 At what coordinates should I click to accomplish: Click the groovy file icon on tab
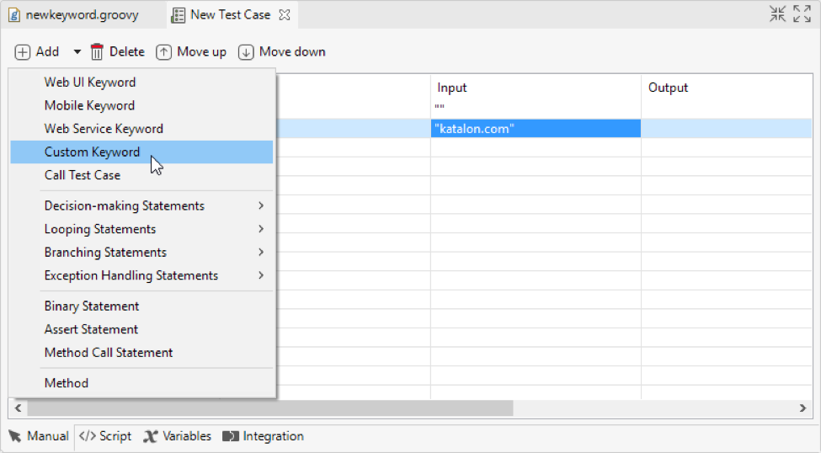[x=14, y=14]
